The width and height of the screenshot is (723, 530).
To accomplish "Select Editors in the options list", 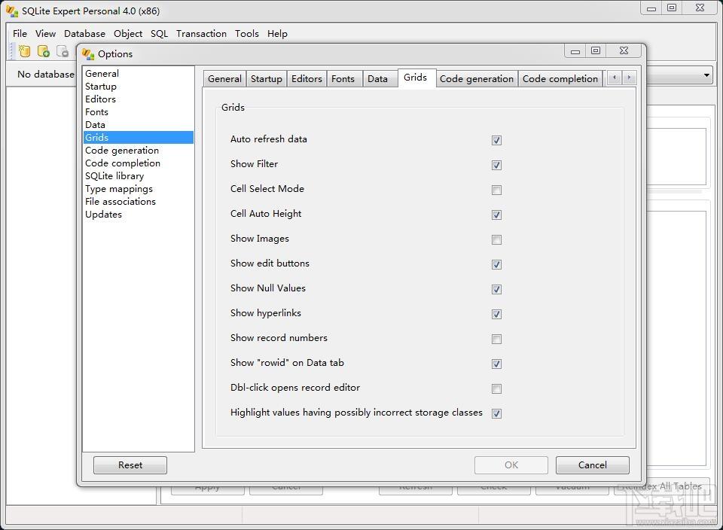I will [x=139, y=99].
